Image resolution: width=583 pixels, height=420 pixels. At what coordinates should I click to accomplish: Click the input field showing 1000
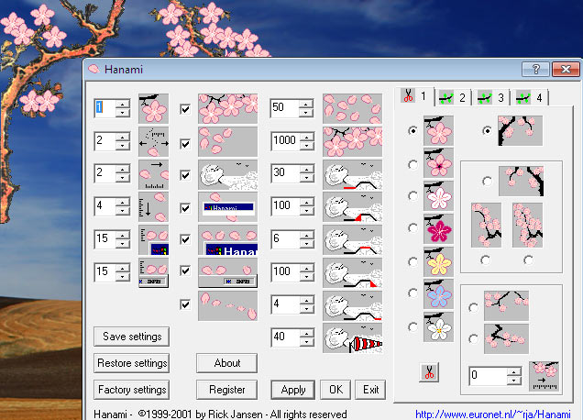point(285,140)
